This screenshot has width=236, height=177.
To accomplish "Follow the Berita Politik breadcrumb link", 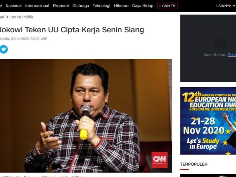I will [22, 17].
